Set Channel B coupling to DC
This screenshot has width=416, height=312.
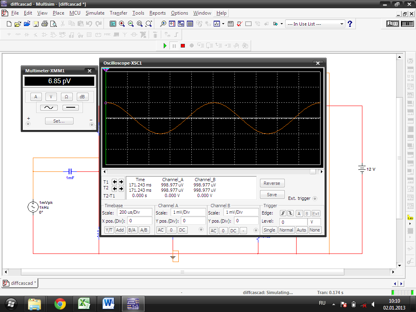pyautogui.click(x=233, y=231)
